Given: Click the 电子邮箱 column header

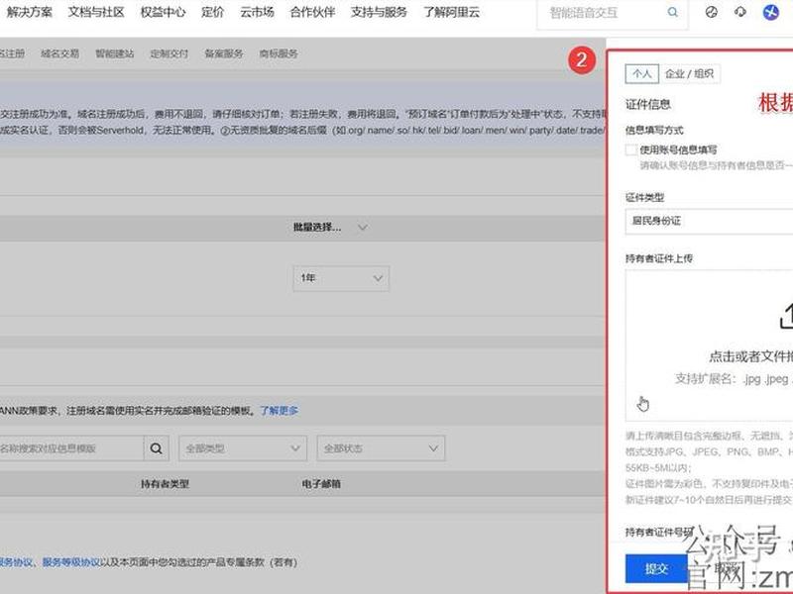Looking at the screenshot, I should pos(321,484).
